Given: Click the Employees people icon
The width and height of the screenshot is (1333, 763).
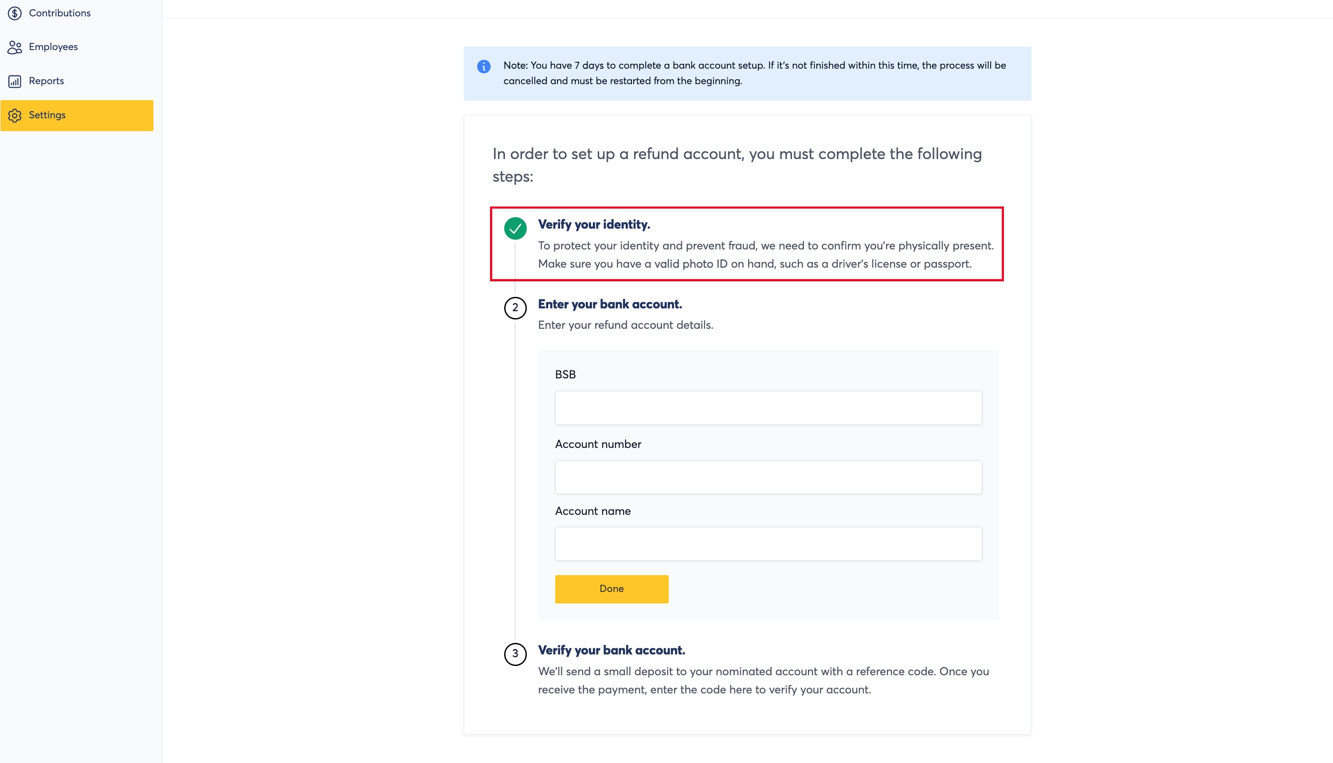Looking at the screenshot, I should (x=15, y=47).
